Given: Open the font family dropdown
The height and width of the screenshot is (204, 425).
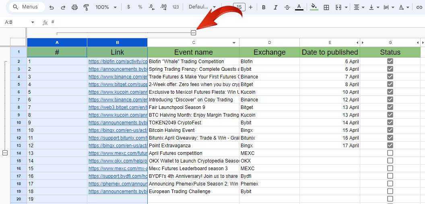Looking at the screenshot, I should point(202,7).
